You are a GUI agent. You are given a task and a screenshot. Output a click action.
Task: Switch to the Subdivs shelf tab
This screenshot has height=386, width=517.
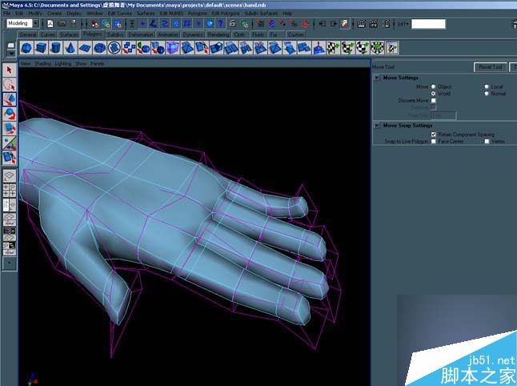point(114,35)
